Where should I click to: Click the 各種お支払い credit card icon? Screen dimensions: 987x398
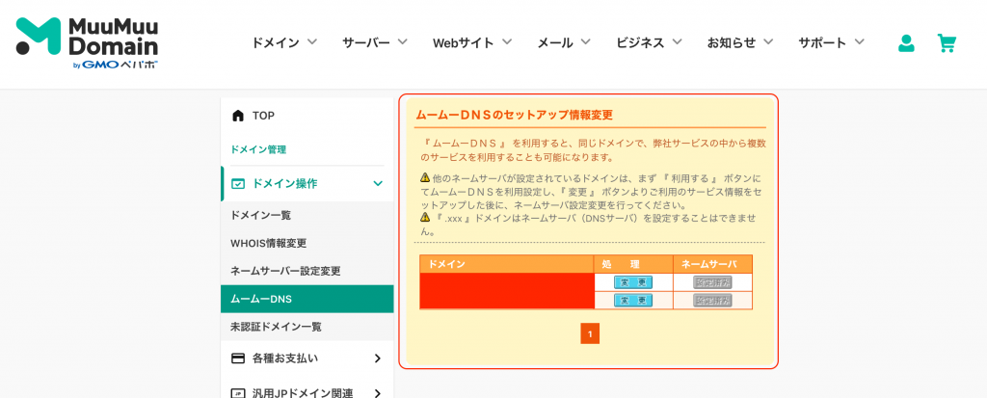238,358
